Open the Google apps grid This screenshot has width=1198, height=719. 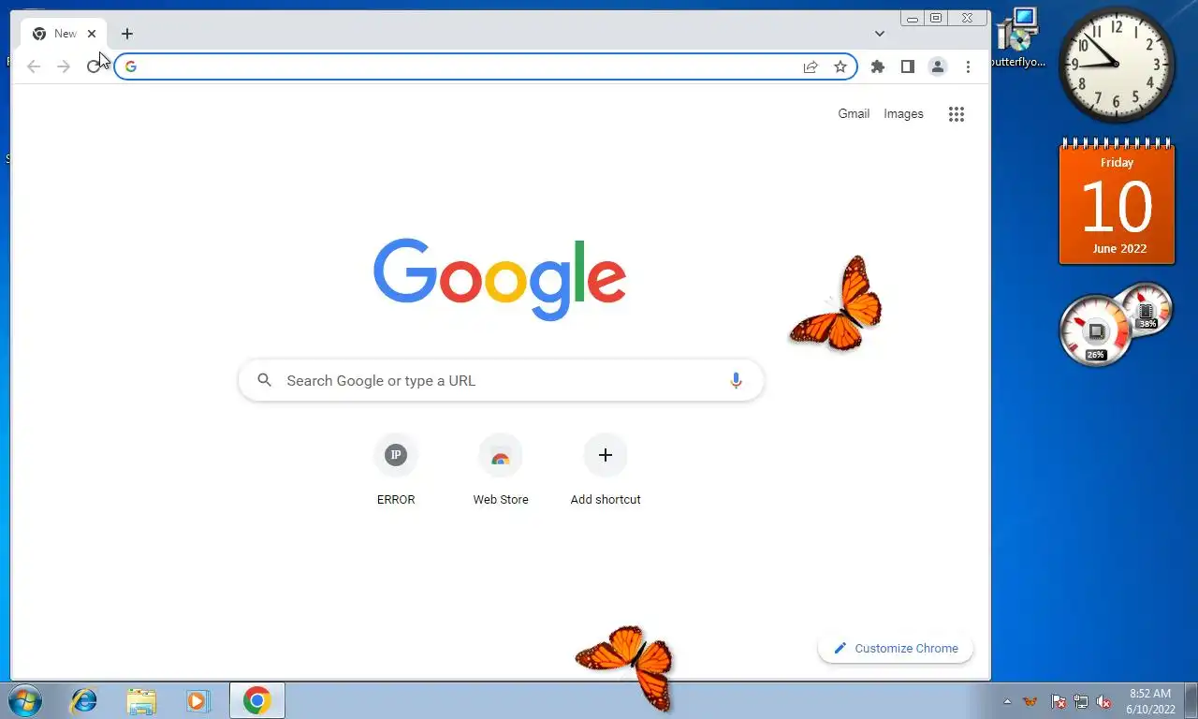pyautogui.click(x=956, y=114)
